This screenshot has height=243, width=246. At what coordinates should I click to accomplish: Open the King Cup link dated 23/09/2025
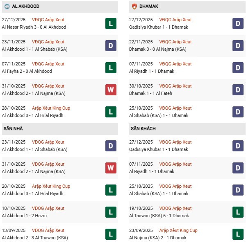178,230
